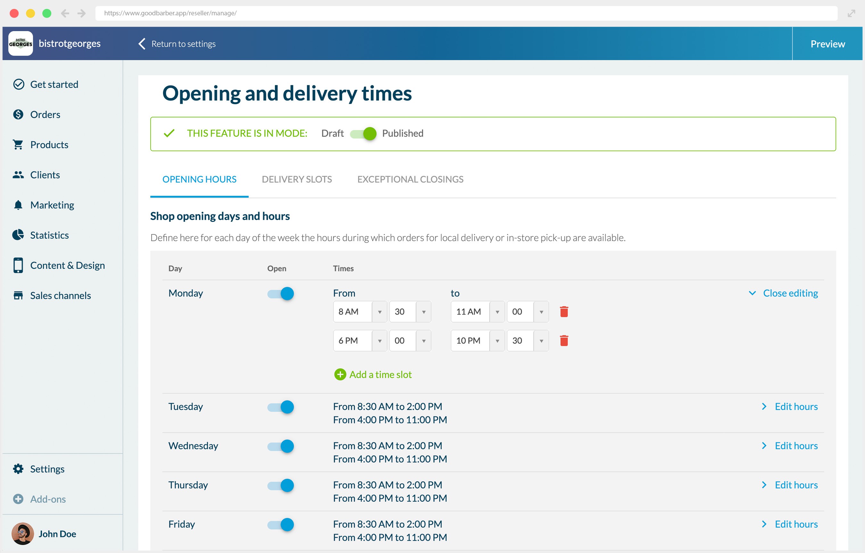Click the John Doe profile avatar
The width and height of the screenshot is (865, 553).
[x=23, y=533]
